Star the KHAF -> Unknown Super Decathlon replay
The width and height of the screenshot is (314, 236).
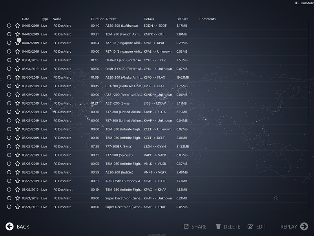(x=18, y=198)
